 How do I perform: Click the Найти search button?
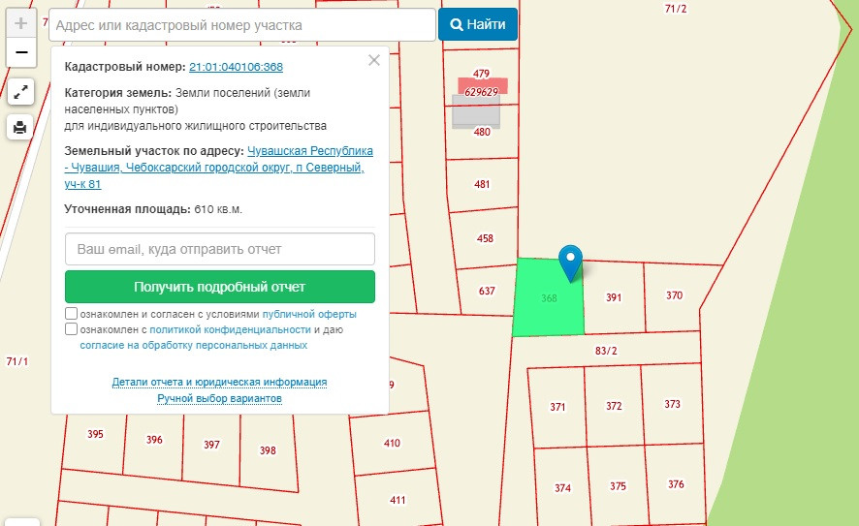click(478, 24)
